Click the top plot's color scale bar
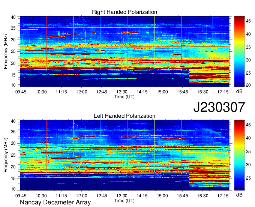The height and width of the screenshot is (207, 255). tap(239, 51)
